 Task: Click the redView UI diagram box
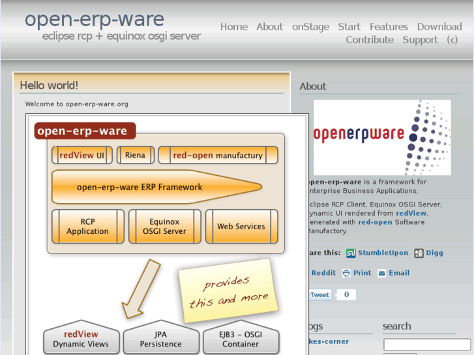pos(82,155)
